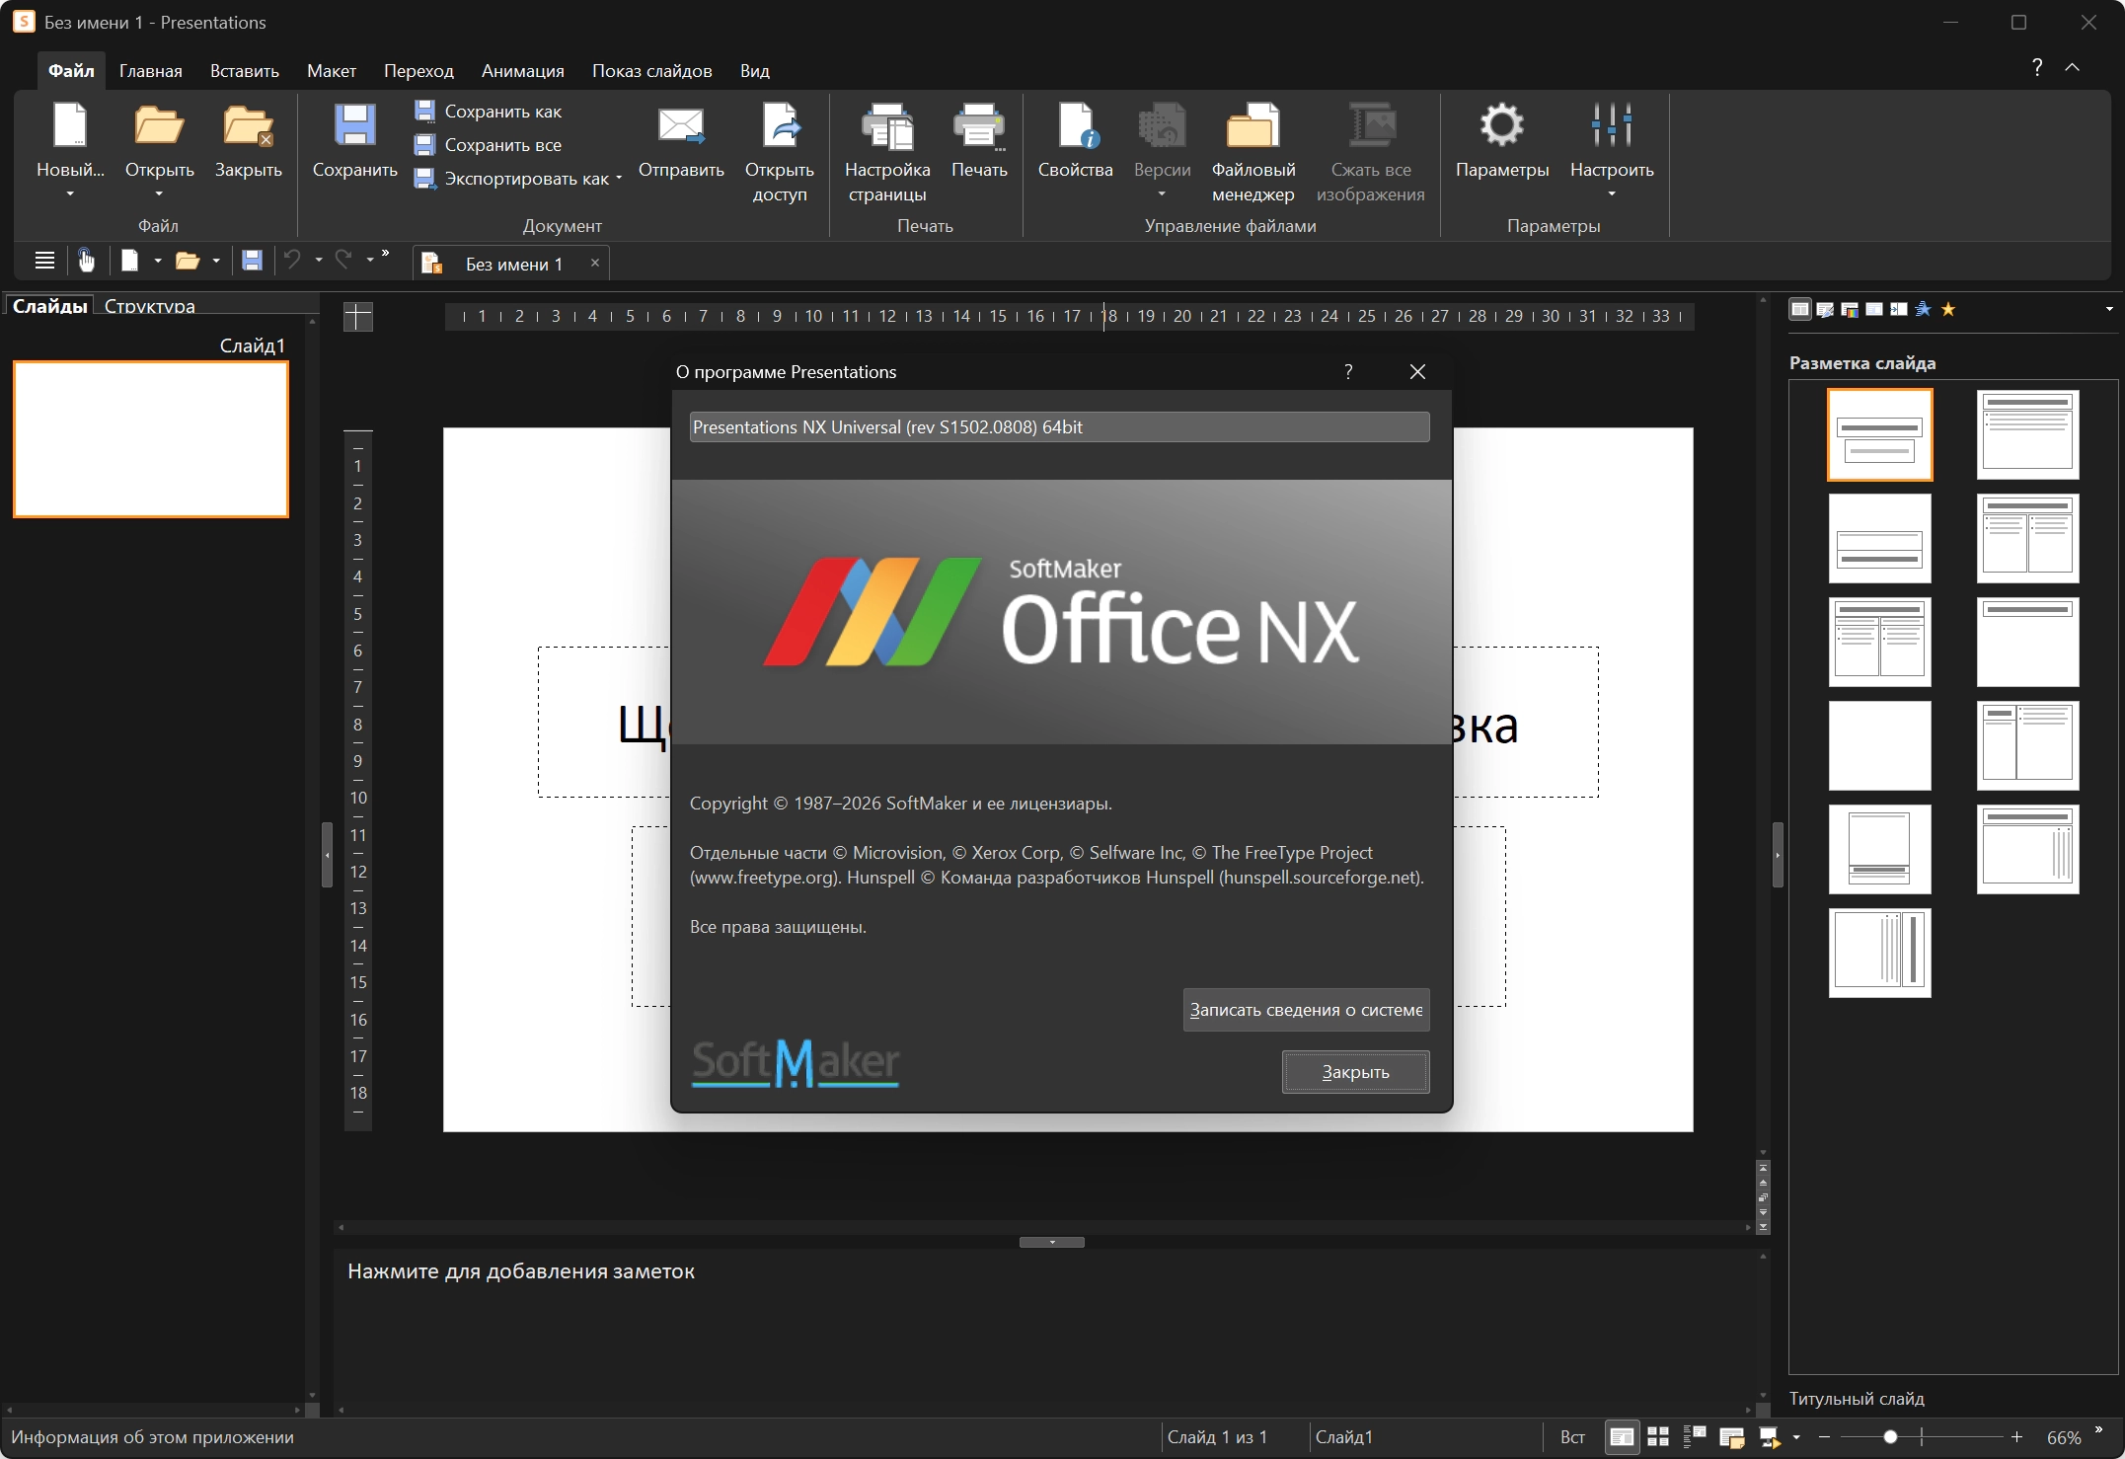Click the open folder icon in quick toolbar
The width and height of the screenshot is (2125, 1459).
[x=187, y=261]
